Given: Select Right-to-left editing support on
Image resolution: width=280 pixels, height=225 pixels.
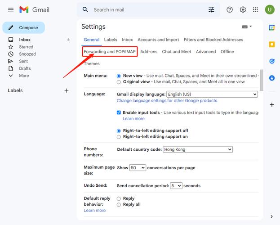Looking at the screenshot, I should point(119,137).
